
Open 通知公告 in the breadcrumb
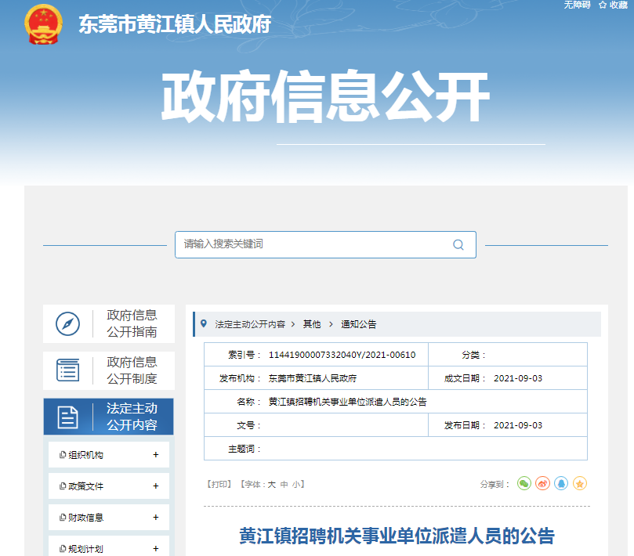coord(358,324)
